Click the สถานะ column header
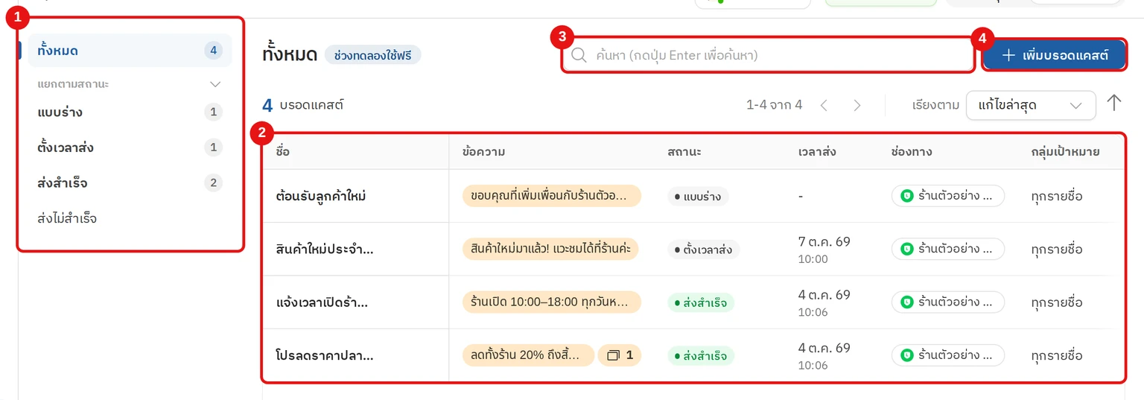1144x400 pixels. point(684,152)
